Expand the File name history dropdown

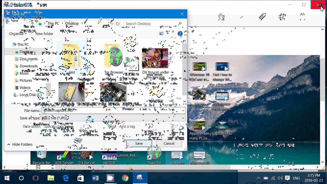pyautogui.click(x=183, y=110)
